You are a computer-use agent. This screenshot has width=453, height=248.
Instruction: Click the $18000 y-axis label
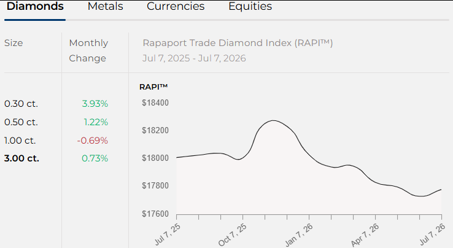click(x=155, y=158)
